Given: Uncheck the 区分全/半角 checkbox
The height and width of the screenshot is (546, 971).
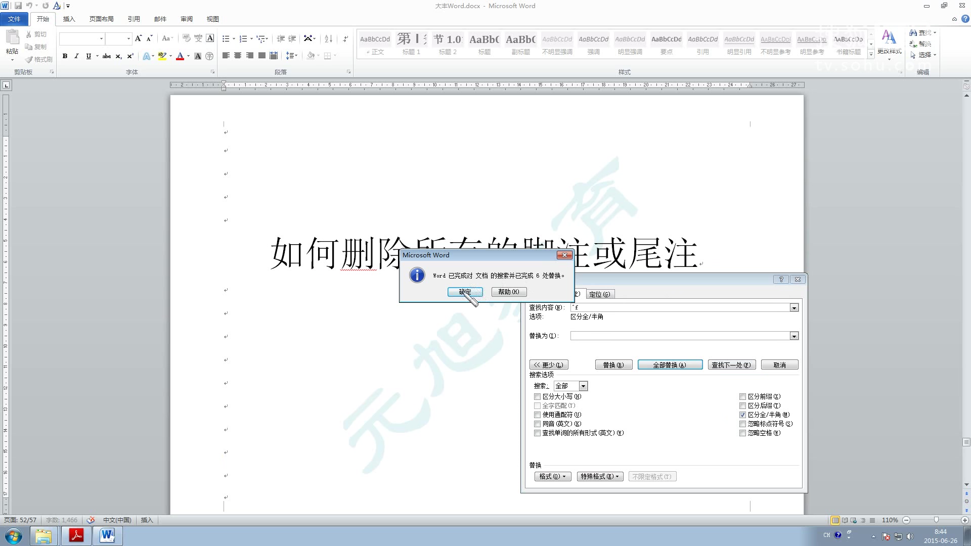Looking at the screenshot, I should (x=742, y=415).
